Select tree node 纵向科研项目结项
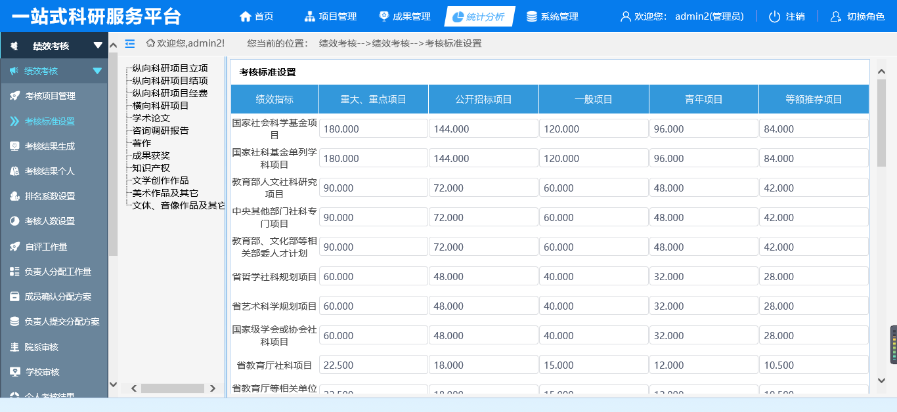The height and width of the screenshot is (412, 897). click(170, 81)
